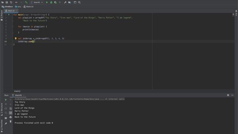
Task: Rerun MainKt from the Run panel play icon
Action: (6, 100)
